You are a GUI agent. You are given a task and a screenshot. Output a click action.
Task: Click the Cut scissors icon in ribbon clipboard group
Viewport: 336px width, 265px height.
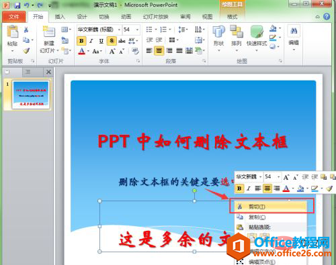[x=26, y=30]
